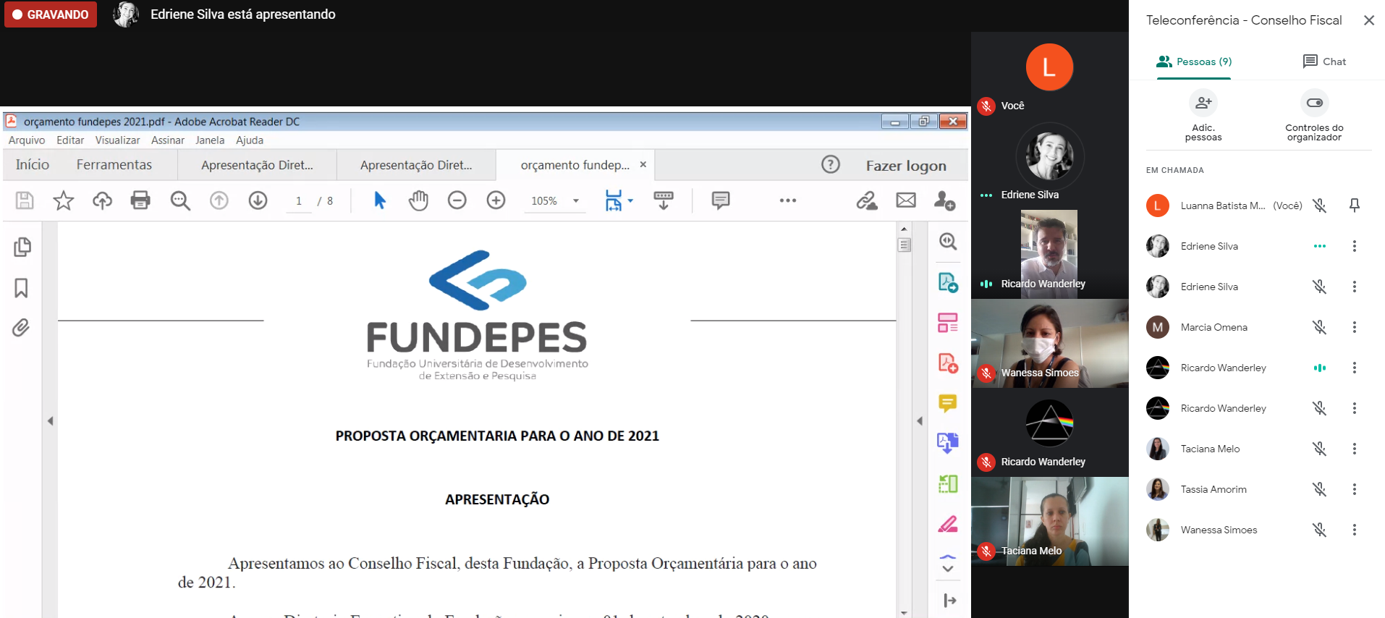Click the add person share icon
The height and width of the screenshot is (618, 1385).
point(944,200)
